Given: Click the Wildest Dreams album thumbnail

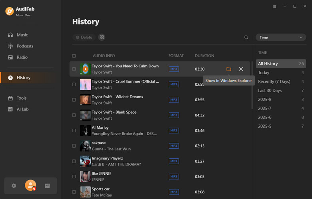Looking at the screenshot, I should click(x=85, y=100).
